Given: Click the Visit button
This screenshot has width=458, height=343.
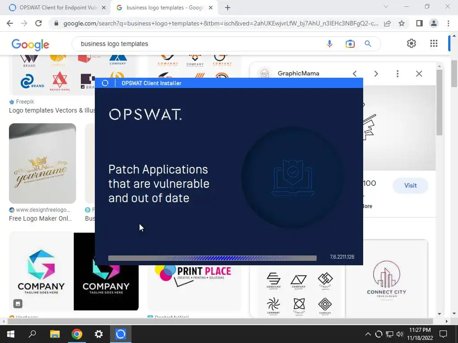Looking at the screenshot, I should pos(411,185).
